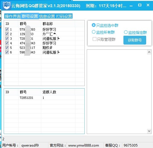Click the scroll down arrow in the text box
This screenshot has width=153, height=148.
pos(149,131)
